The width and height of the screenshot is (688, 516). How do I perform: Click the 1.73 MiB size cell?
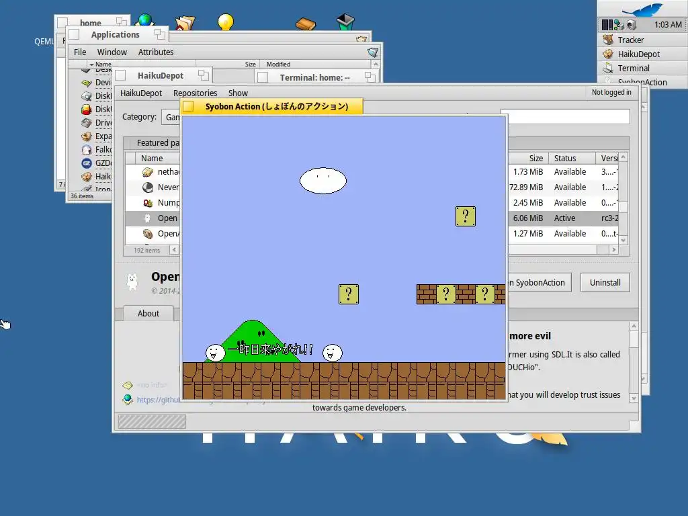pos(528,172)
